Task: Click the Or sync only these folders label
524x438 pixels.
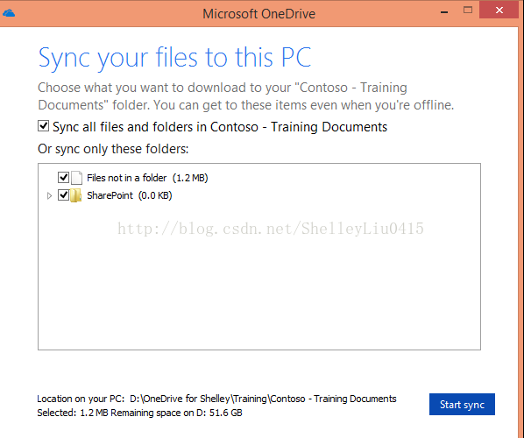Action: 113,149
